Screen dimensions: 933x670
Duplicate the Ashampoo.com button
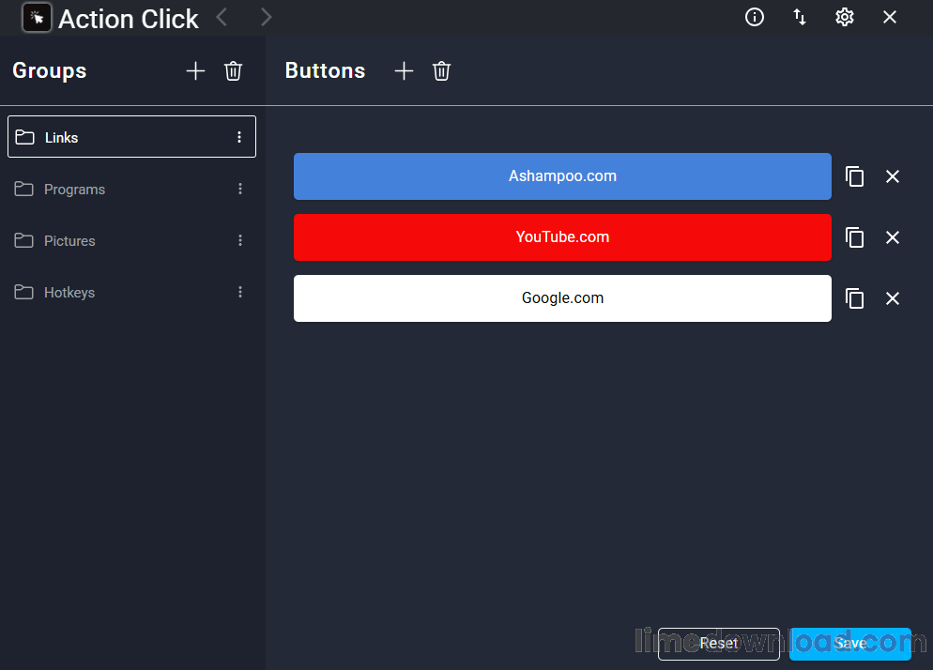click(854, 176)
